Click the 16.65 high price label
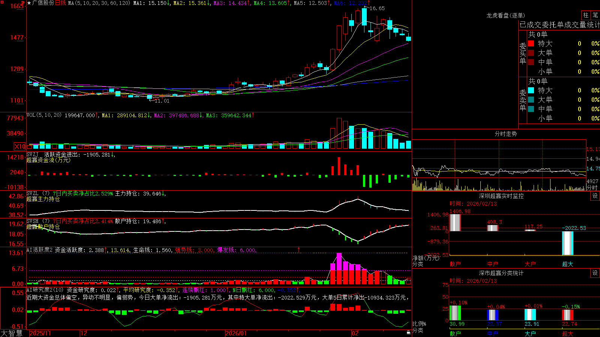This screenshot has width=600, height=337. click(x=377, y=8)
